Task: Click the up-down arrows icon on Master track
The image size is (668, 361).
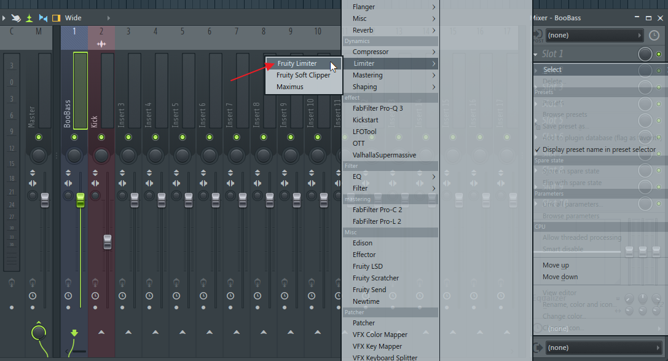Action: [33, 173]
